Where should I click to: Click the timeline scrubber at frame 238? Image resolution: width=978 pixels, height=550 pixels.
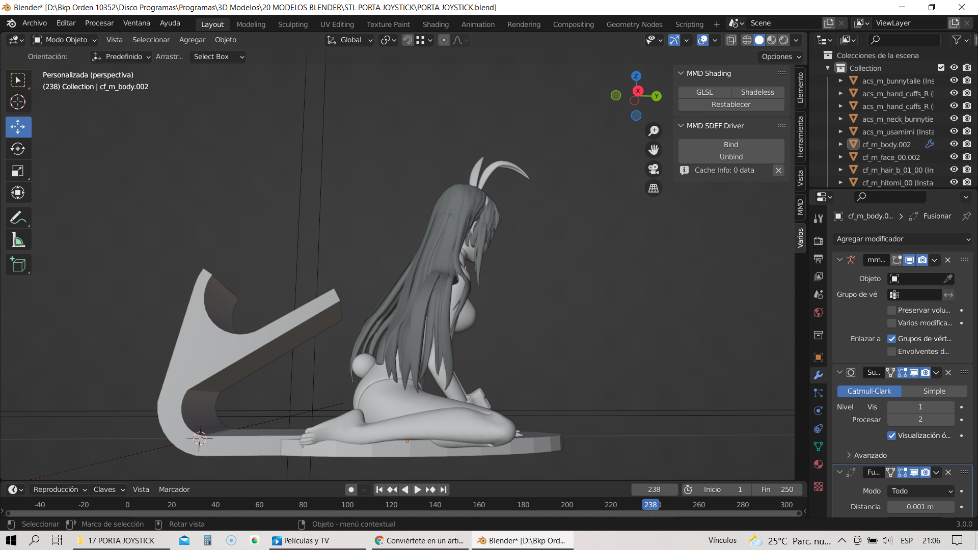click(x=650, y=505)
